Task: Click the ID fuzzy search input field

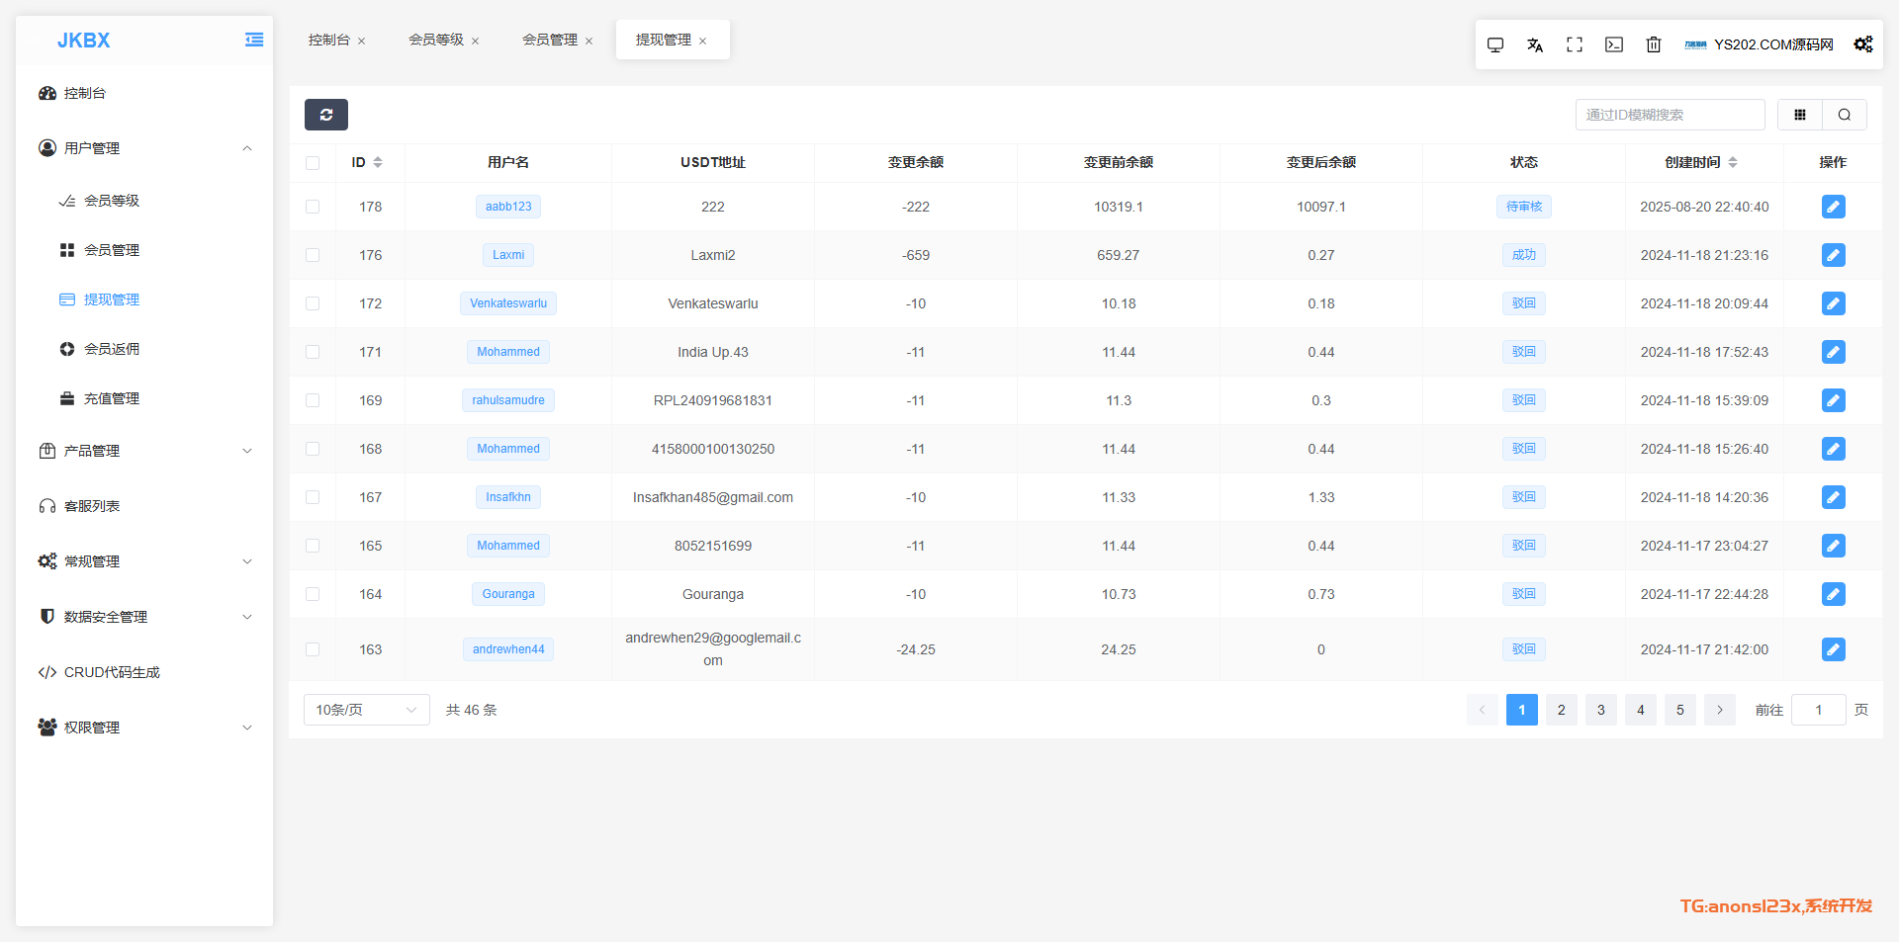Action: click(1669, 115)
